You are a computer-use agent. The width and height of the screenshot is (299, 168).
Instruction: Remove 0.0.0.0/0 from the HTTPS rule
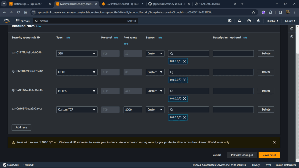pos(185,99)
